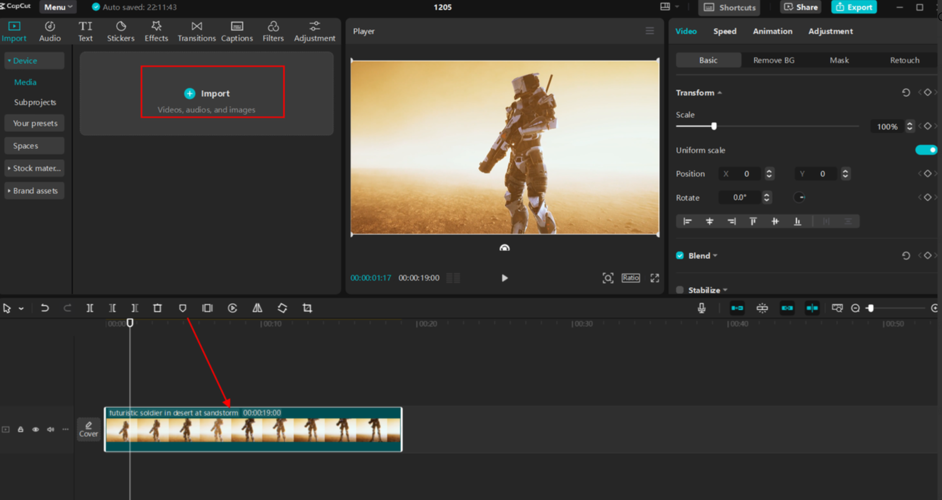This screenshot has height=500, width=942.
Task: Open the Speed tab
Action: click(724, 31)
